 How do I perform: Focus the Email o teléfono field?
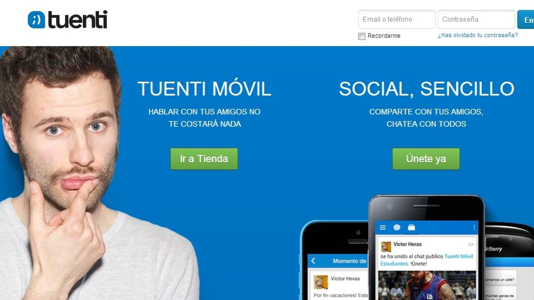coord(397,19)
